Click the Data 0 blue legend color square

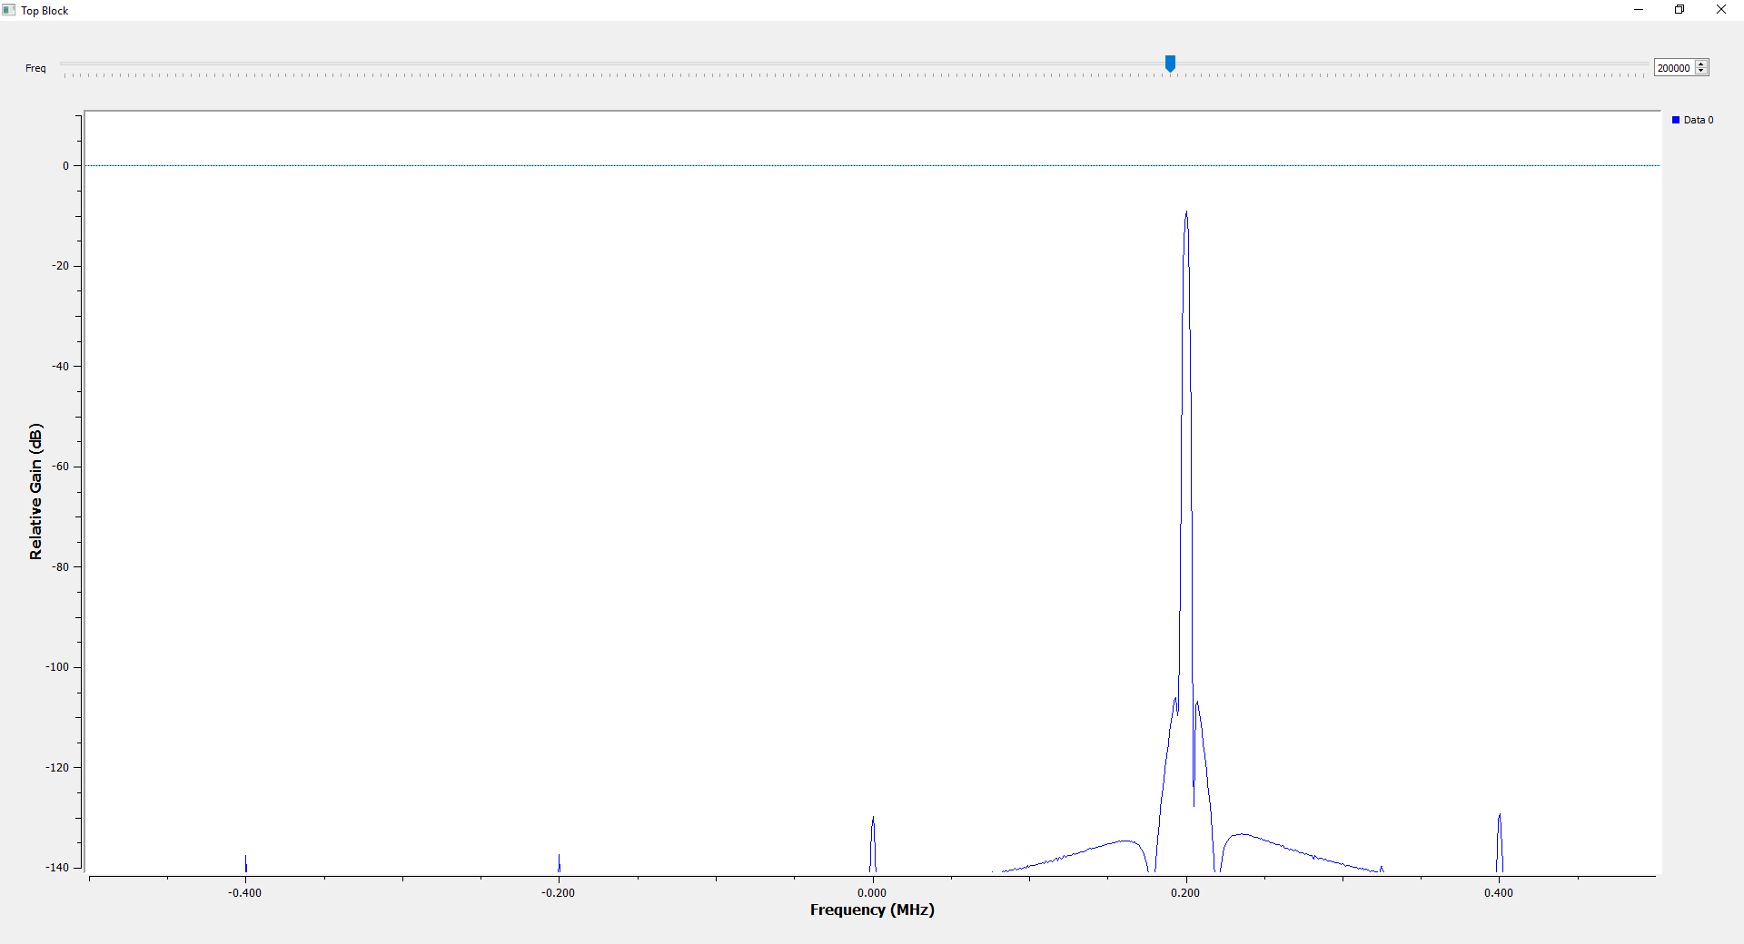(1676, 120)
